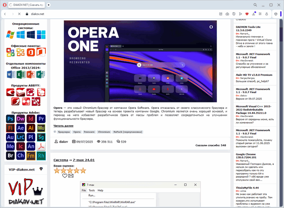Viewport: 284px width, 208px height.
Task: Open the SpeedGrade (Sg) icon
Action: click(41, 137)
